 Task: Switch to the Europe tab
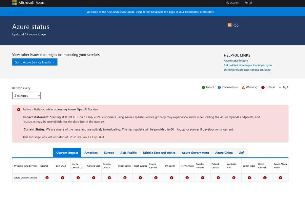coord(109,153)
